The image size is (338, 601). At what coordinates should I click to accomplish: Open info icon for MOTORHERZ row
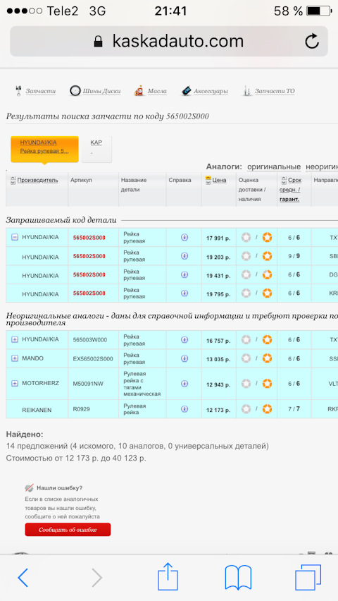tap(184, 384)
